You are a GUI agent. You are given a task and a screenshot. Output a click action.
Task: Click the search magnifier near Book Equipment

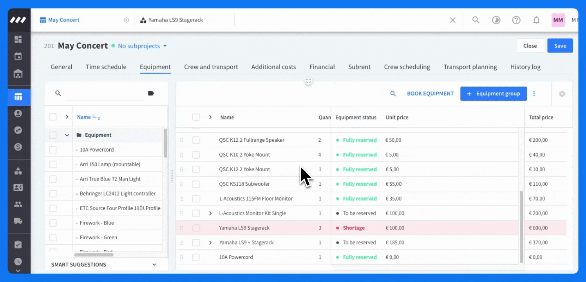coord(393,94)
